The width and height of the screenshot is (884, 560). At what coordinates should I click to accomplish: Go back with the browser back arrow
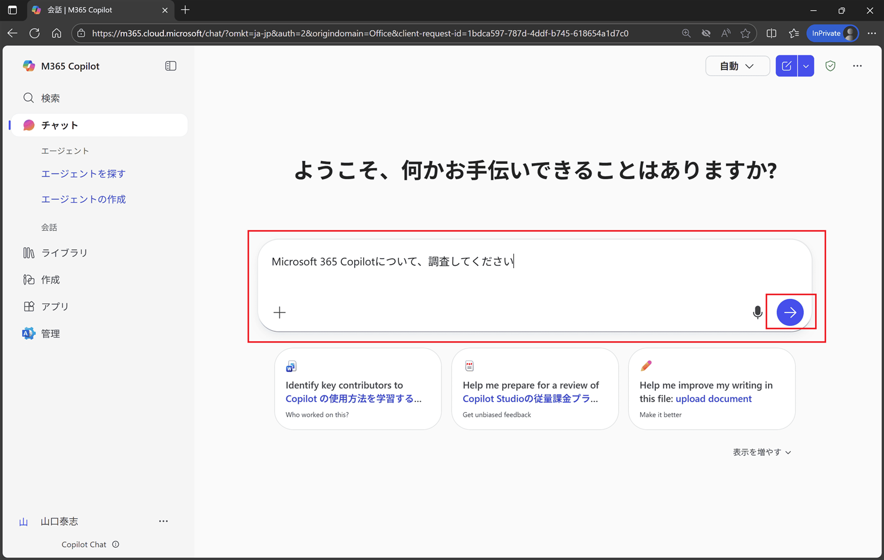point(12,34)
